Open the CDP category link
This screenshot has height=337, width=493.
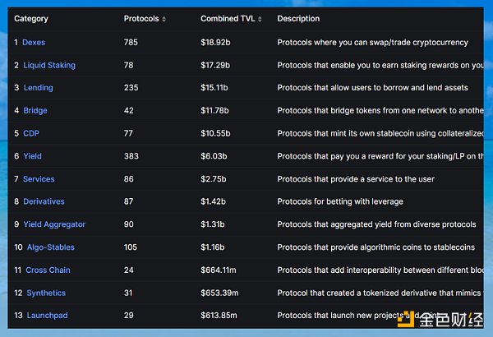pyautogui.click(x=31, y=133)
